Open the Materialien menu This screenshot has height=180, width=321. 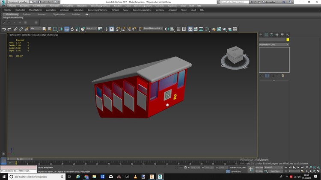coord(78,10)
